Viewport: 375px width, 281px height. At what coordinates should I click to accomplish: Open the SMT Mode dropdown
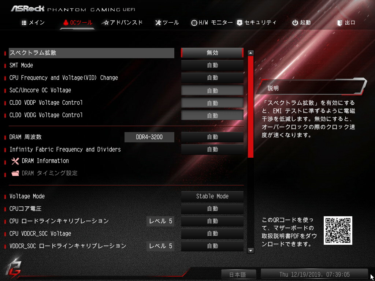(212, 65)
